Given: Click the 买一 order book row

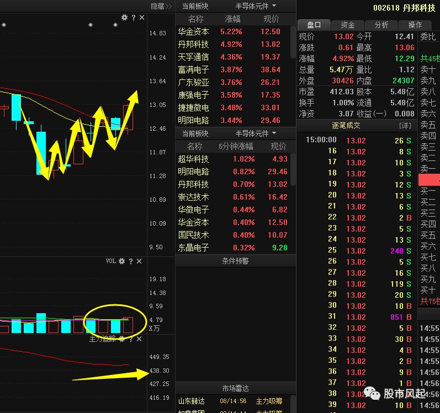Looking at the screenshot, I should [x=430, y=191].
